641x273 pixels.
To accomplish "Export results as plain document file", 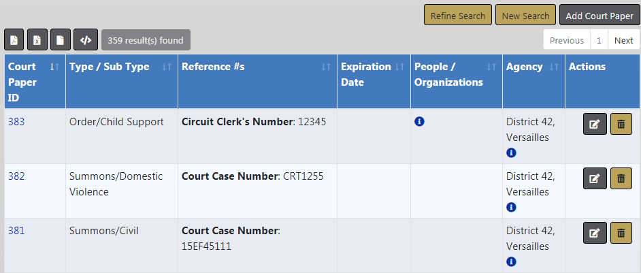I will 61,40.
